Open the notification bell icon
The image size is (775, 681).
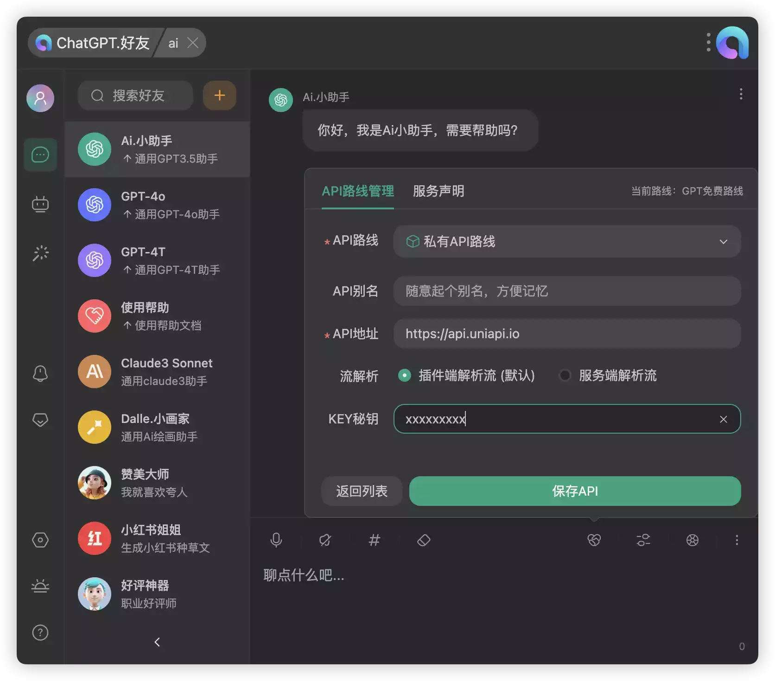click(x=40, y=373)
